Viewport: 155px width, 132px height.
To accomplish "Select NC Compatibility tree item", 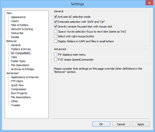I will pyautogui.click(x=21, y=53).
